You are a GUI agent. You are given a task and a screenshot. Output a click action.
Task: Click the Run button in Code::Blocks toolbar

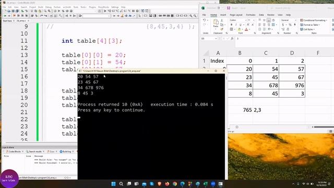tap(59, 11)
